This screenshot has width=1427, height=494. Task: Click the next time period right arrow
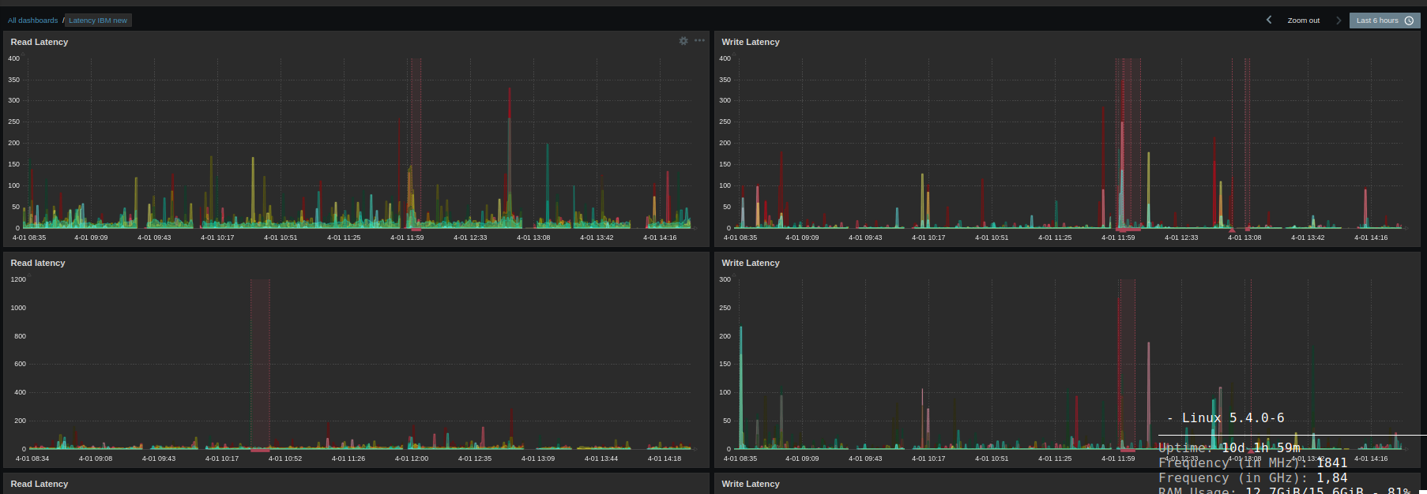click(1339, 21)
